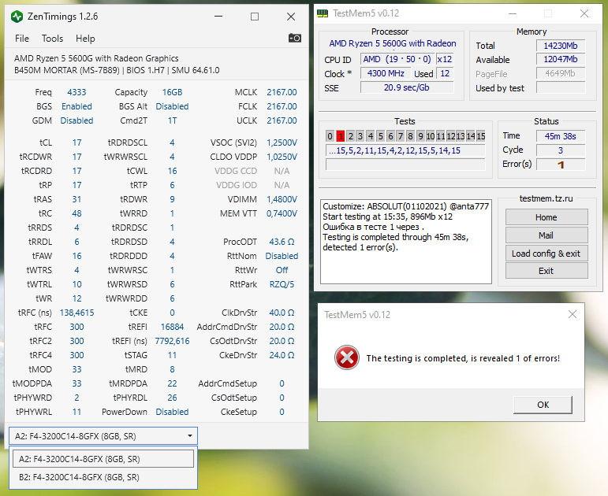Click the VSOC (SVI2) value 1,2500V
Viewport: 608px width, 496px height.
point(282,143)
